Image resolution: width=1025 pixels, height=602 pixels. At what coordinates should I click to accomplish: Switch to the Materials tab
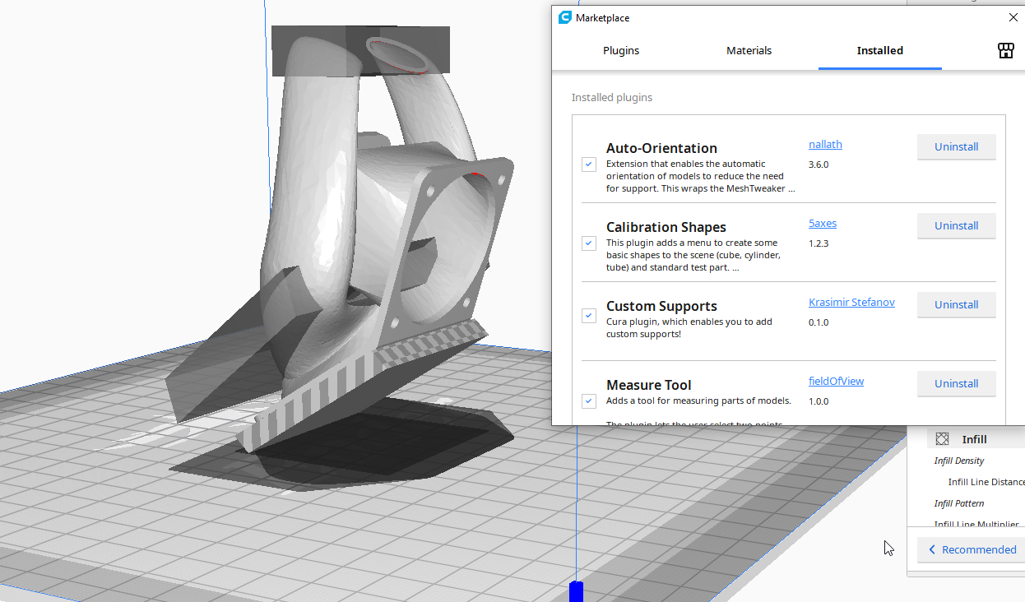point(749,50)
